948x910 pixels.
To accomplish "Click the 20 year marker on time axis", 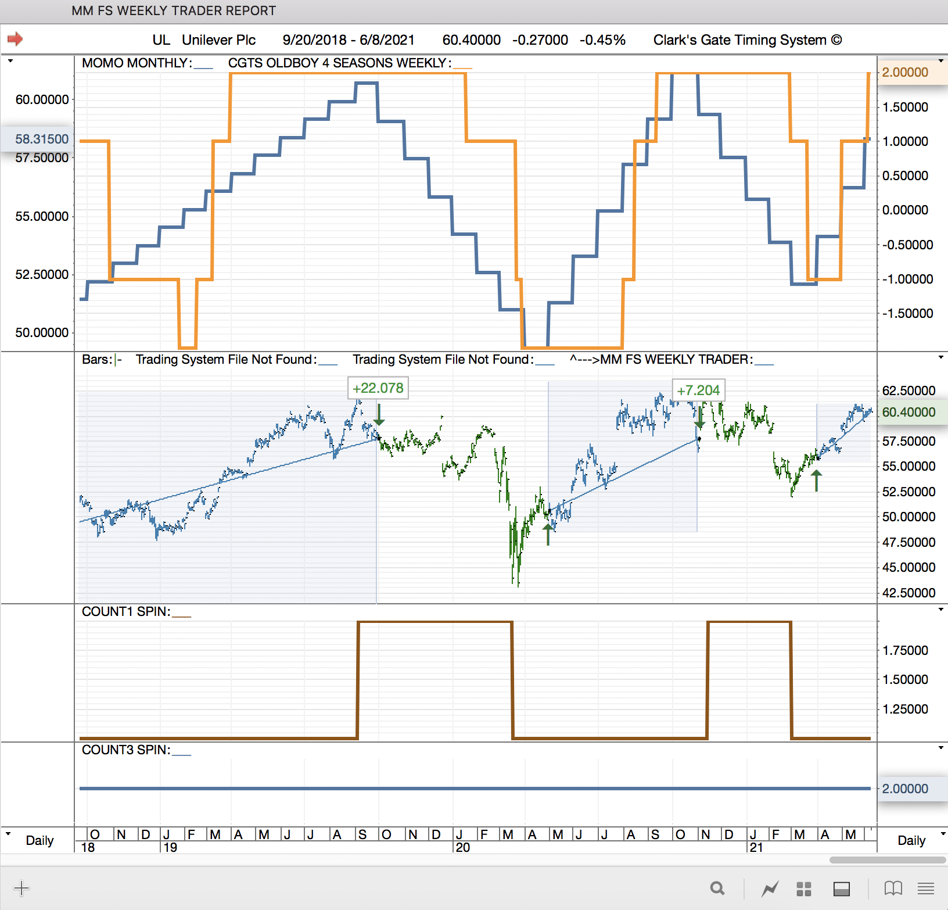I will click(463, 847).
